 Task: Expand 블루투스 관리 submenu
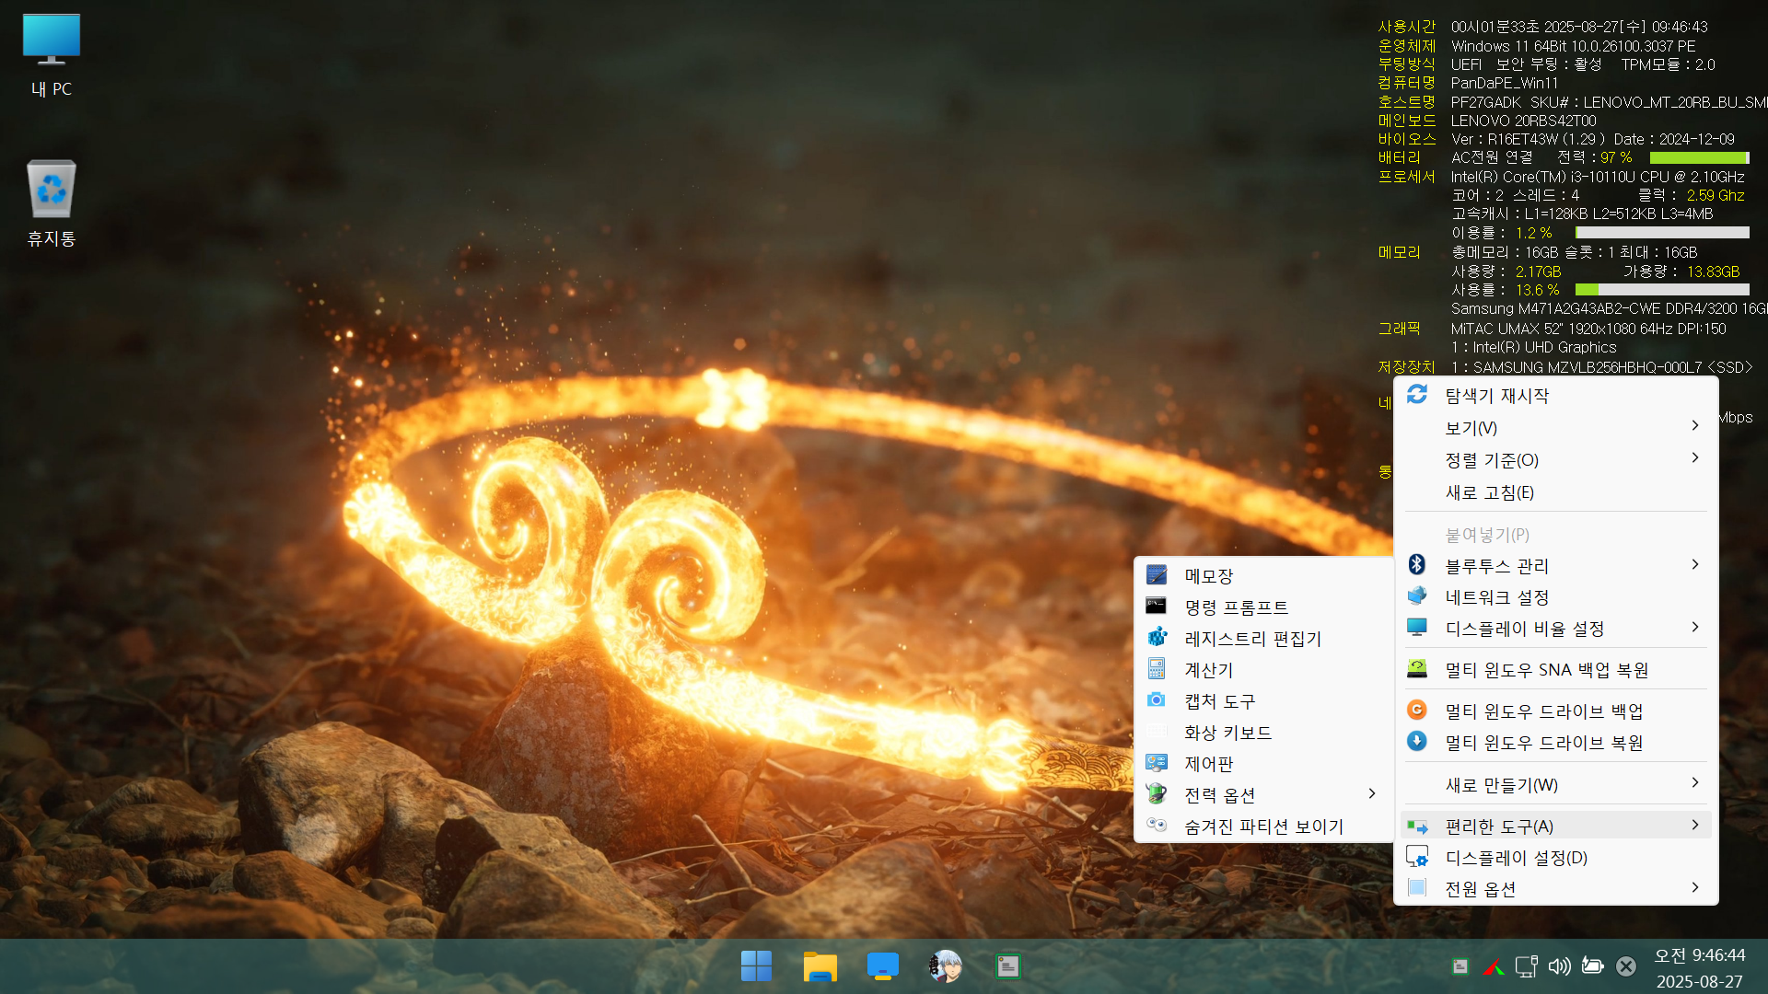(x=1694, y=565)
